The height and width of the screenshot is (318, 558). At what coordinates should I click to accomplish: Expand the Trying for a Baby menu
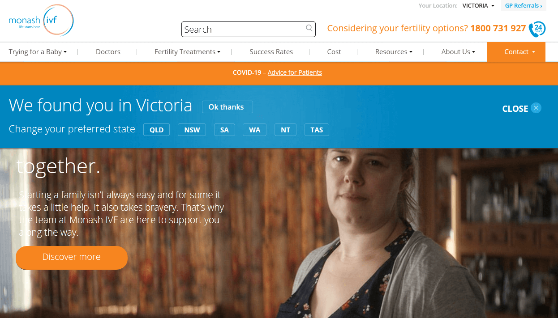pos(38,52)
